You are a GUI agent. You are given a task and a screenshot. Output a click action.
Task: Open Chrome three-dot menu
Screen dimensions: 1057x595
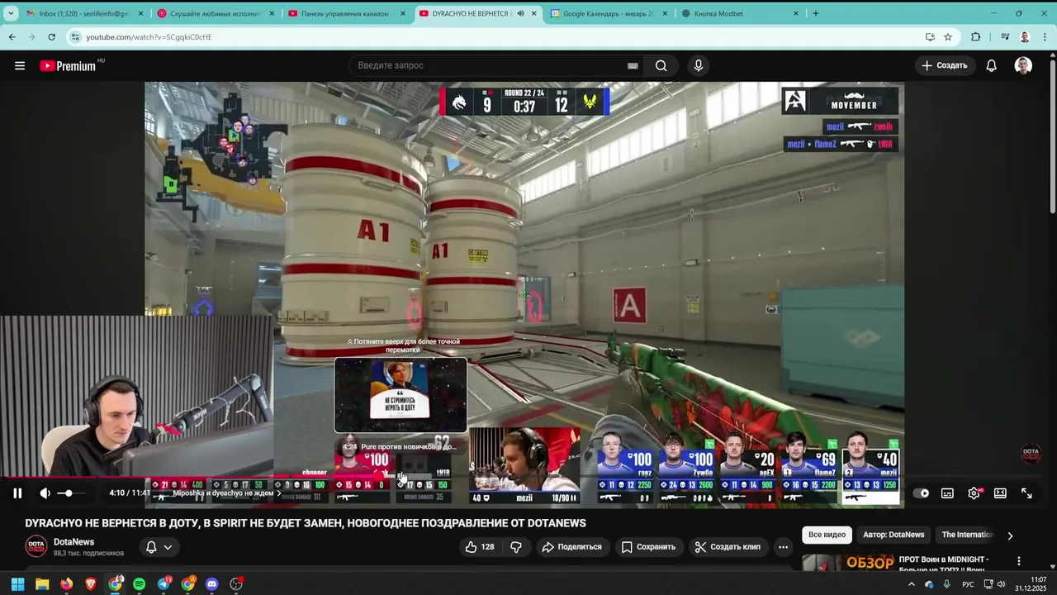pyautogui.click(x=1044, y=37)
